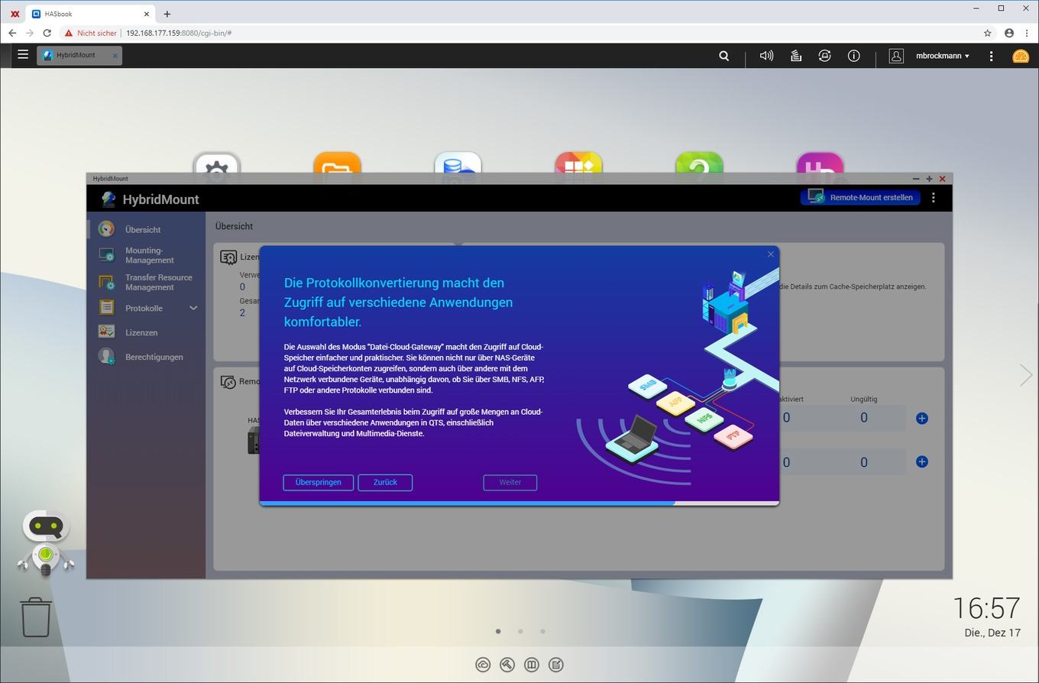Maximize the HybridMount window
The height and width of the screenshot is (683, 1039).
pos(929,179)
